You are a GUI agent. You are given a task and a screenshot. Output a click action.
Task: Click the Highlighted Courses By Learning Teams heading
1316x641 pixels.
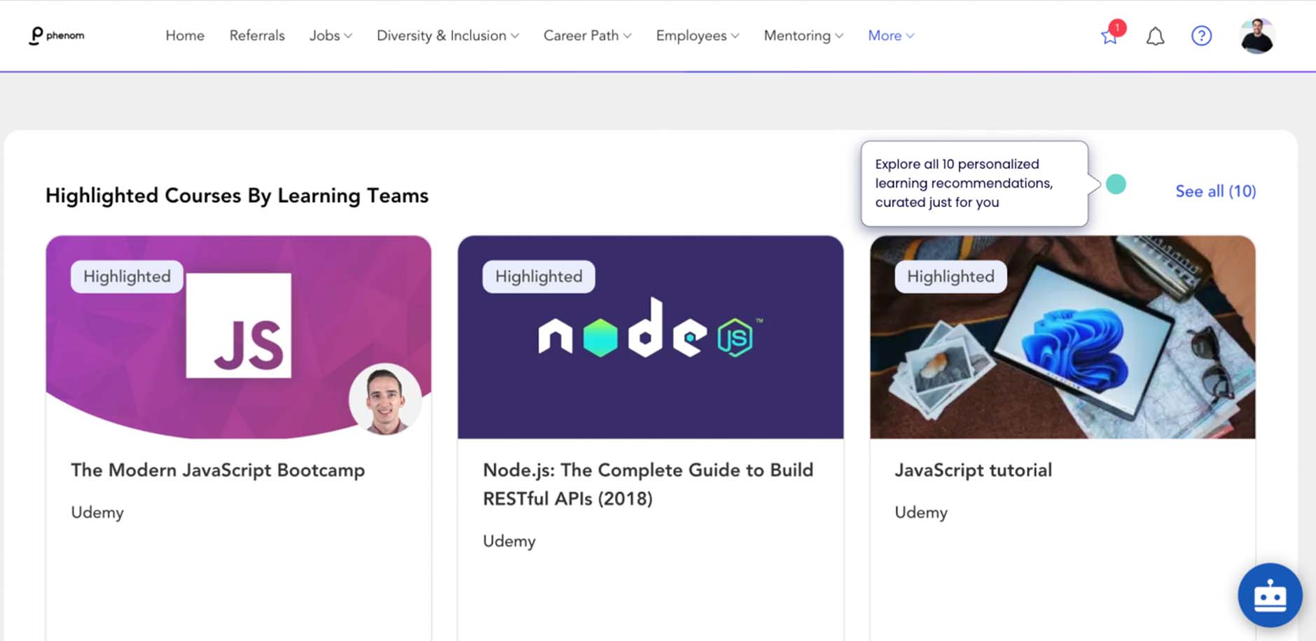pyautogui.click(x=237, y=195)
